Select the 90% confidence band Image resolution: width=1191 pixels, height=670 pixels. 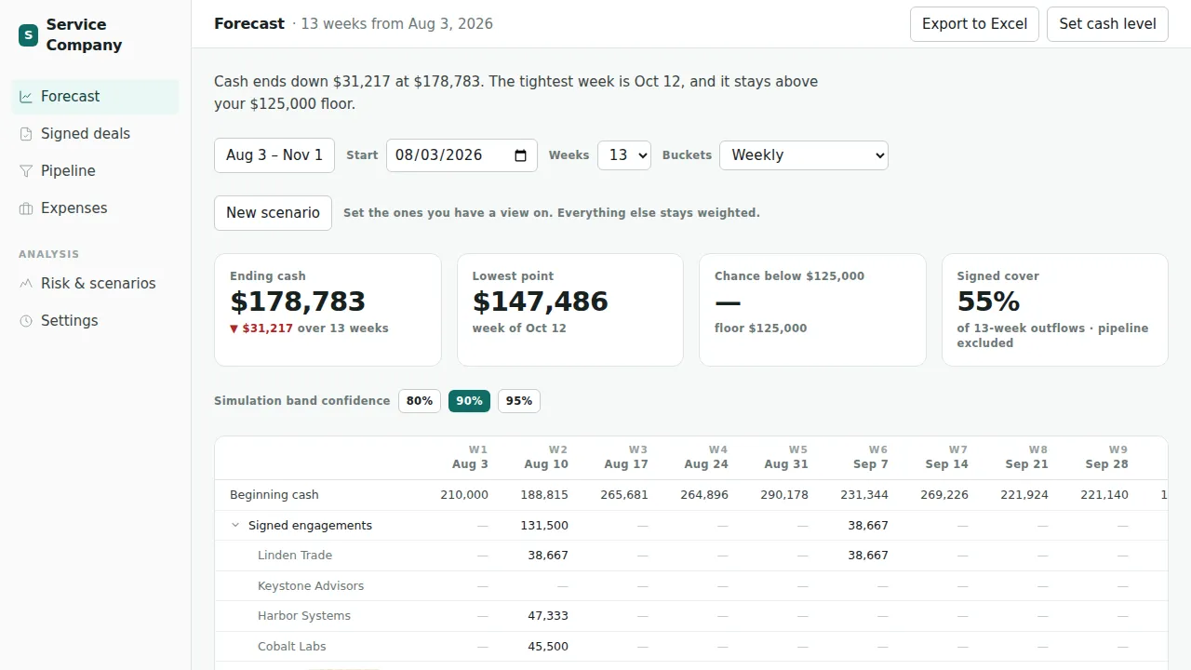(469, 401)
